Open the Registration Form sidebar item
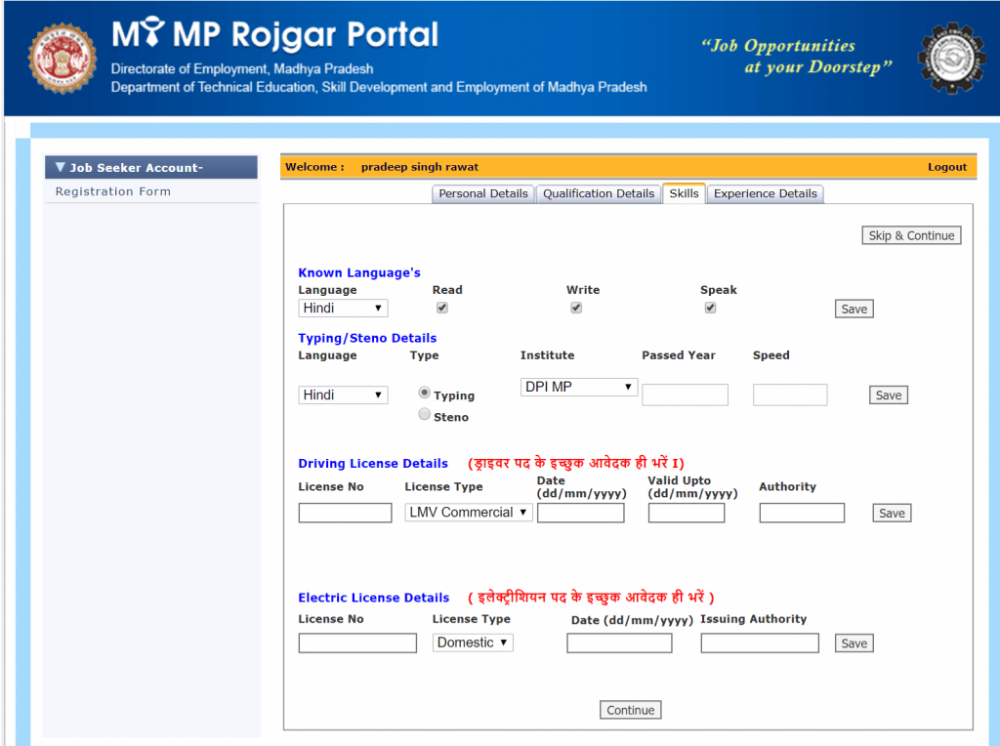1000x746 pixels. coord(113,191)
